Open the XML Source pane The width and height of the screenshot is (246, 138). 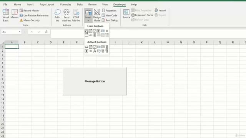tap(126, 14)
